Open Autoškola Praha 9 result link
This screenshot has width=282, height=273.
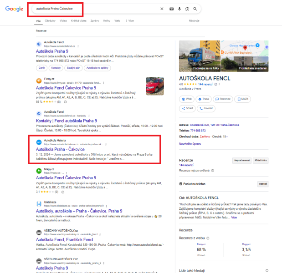coord(52,51)
